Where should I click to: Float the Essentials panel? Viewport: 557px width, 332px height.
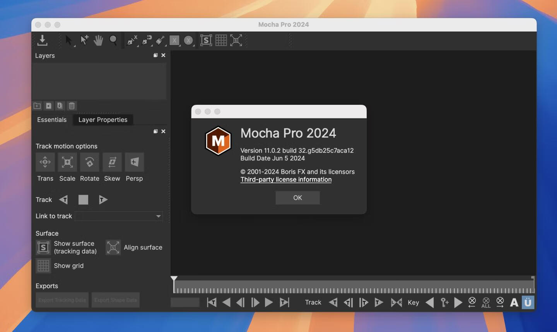pyautogui.click(x=155, y=131)
